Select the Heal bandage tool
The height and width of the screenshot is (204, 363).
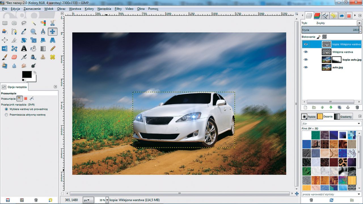(x=52, y=57)
